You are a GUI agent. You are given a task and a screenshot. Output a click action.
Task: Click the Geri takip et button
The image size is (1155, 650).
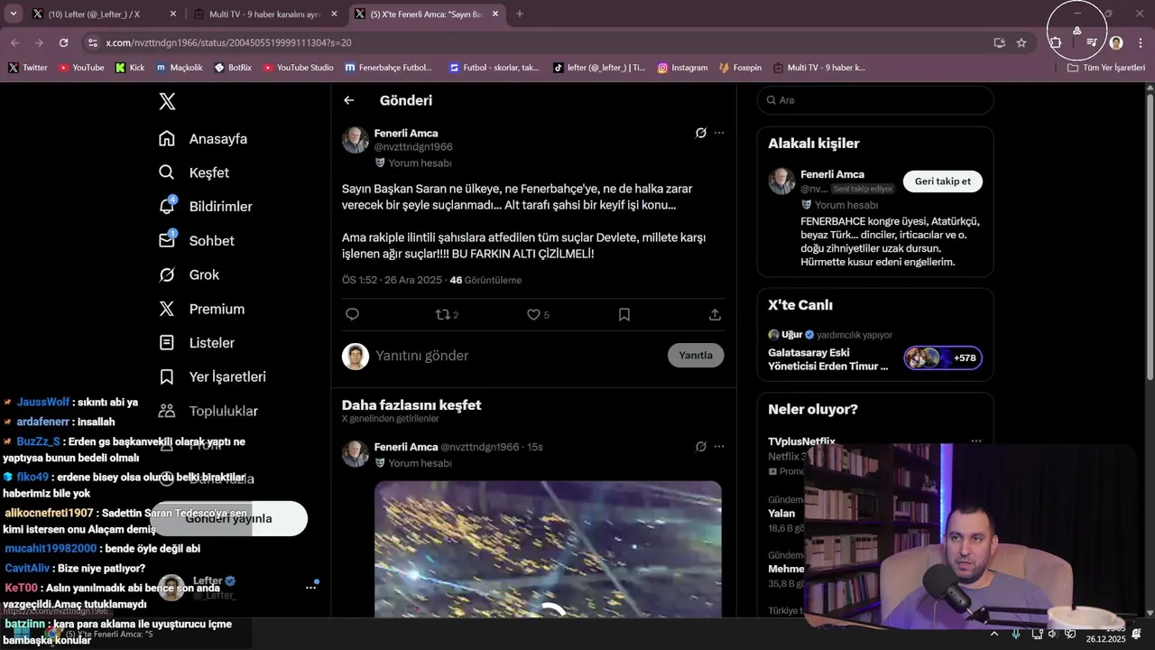(x=942, y=181)
